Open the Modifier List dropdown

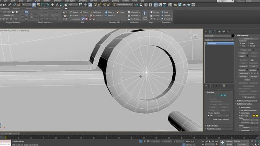coord(219,40)
